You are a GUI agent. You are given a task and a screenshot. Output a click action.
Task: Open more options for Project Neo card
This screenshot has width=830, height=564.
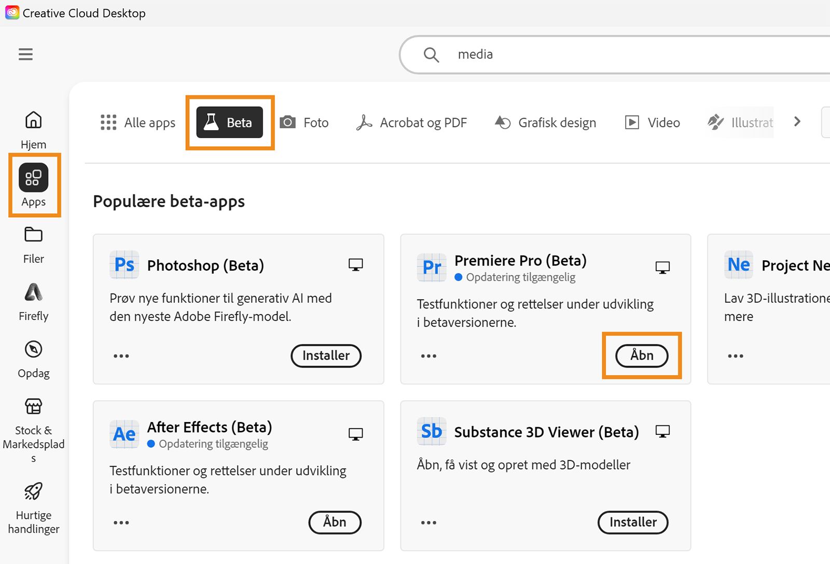[x=736, y=356]
